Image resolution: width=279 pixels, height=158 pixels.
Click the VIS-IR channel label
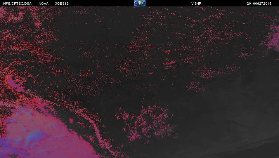pyautogui.click(x=196, y=4)
